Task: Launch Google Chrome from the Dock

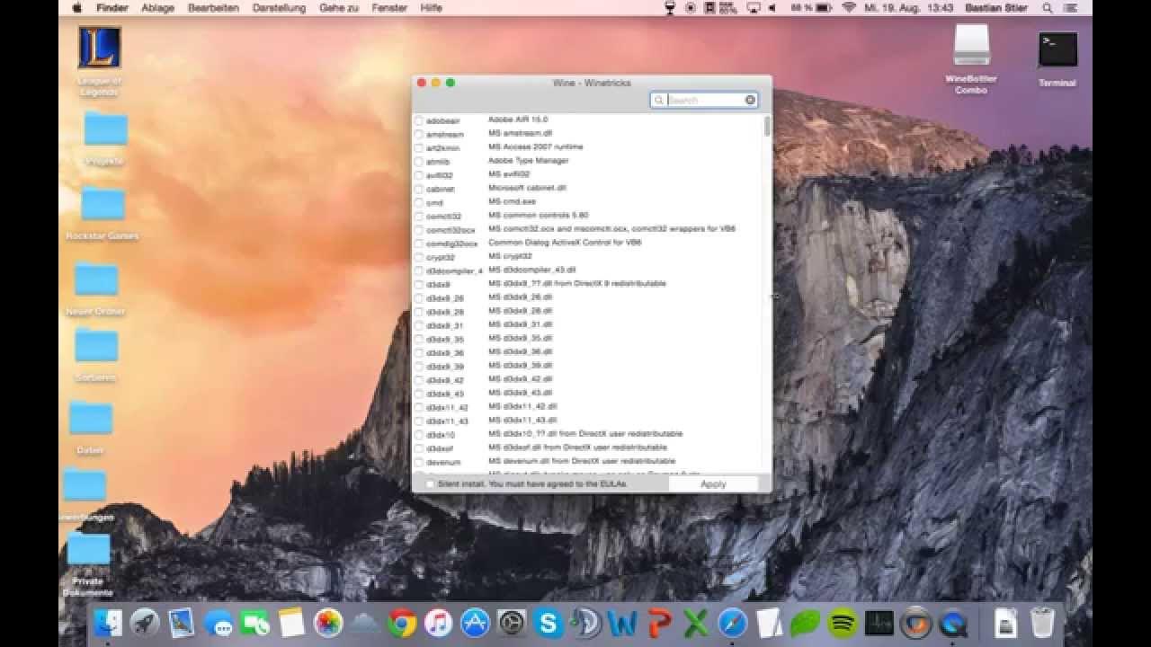Action: click(402, 622)
